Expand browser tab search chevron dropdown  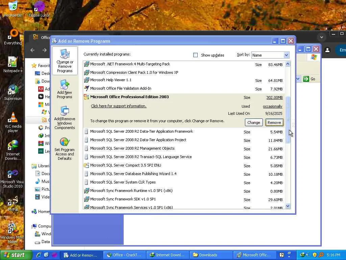pyautogui.click(x=322, y=37)
